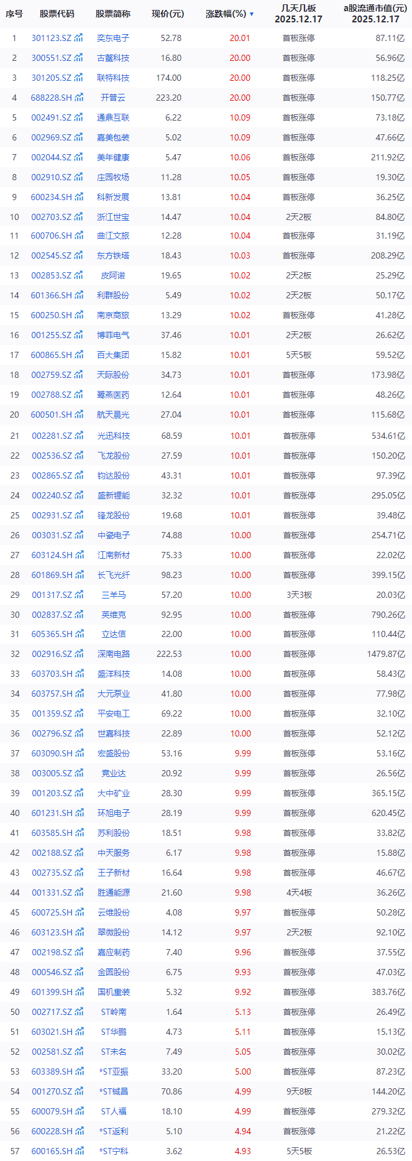Open chart icon beside 001270.SZ
This screenshot has width=412, height=1161.
coord(79,1091)
